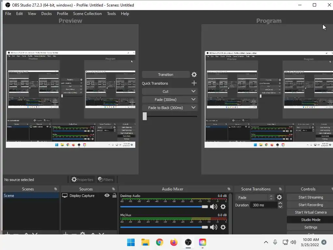Open network and display tray icon
The image size is (333, 250).
click(x=285, y=242)
